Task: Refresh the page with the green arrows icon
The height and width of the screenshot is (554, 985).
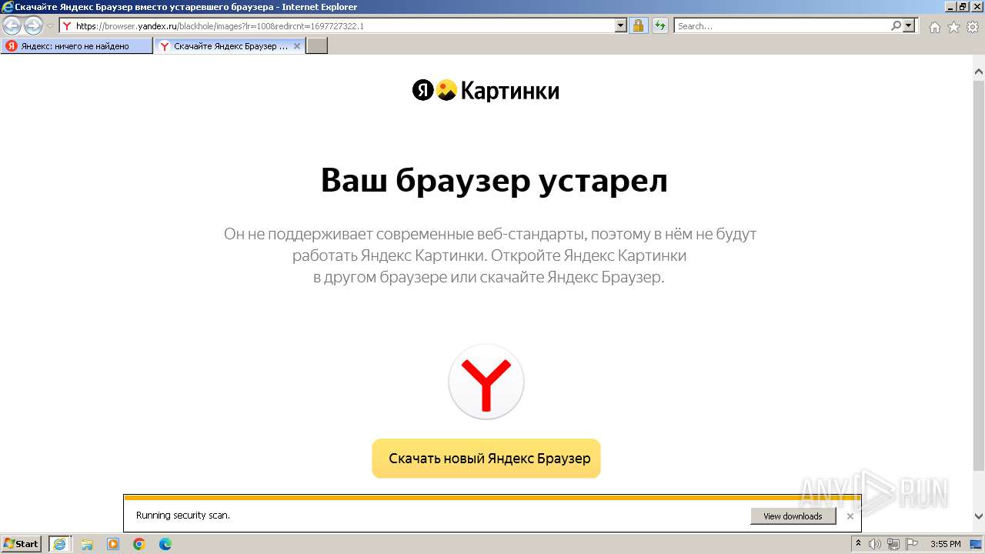Action: pos(659,25)
